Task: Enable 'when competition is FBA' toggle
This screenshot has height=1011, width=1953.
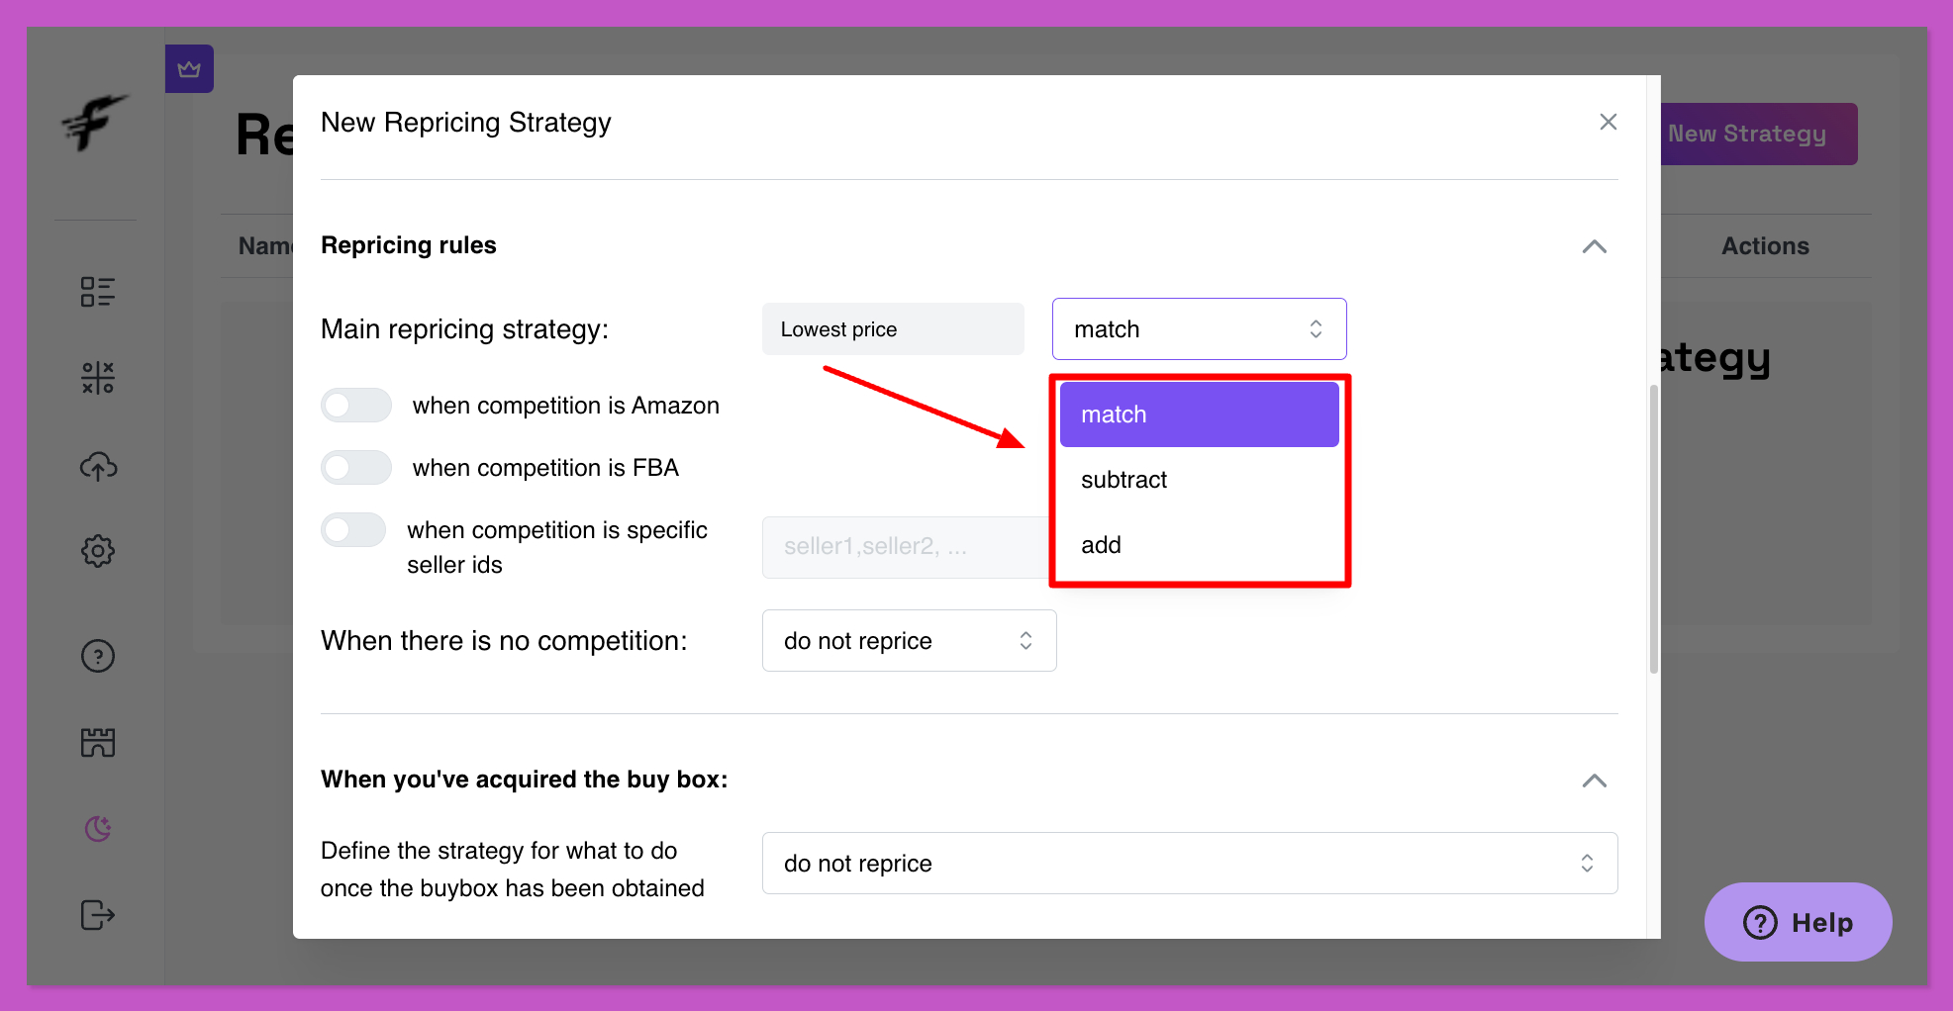Action: point(356,468)
